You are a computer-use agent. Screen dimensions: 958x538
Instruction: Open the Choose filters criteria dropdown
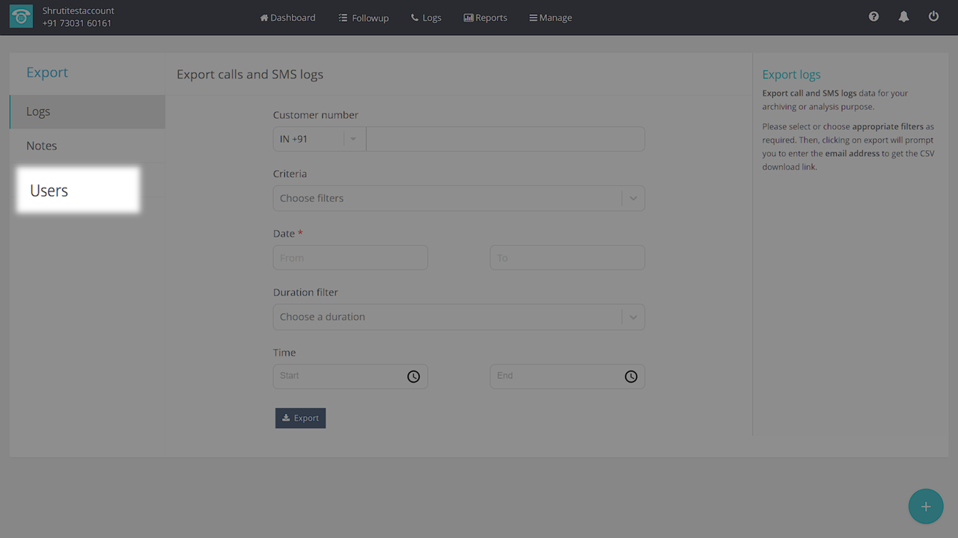[458, 198]
